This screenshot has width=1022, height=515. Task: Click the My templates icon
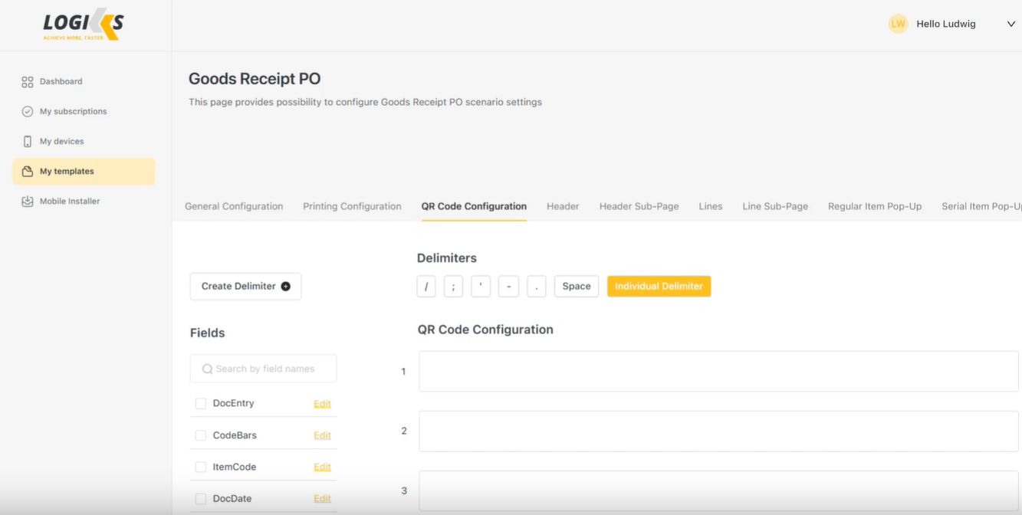pyautogui.click(x=28, y=172)
